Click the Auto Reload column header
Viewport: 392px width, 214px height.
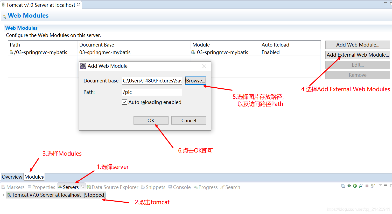pos(290,45)
